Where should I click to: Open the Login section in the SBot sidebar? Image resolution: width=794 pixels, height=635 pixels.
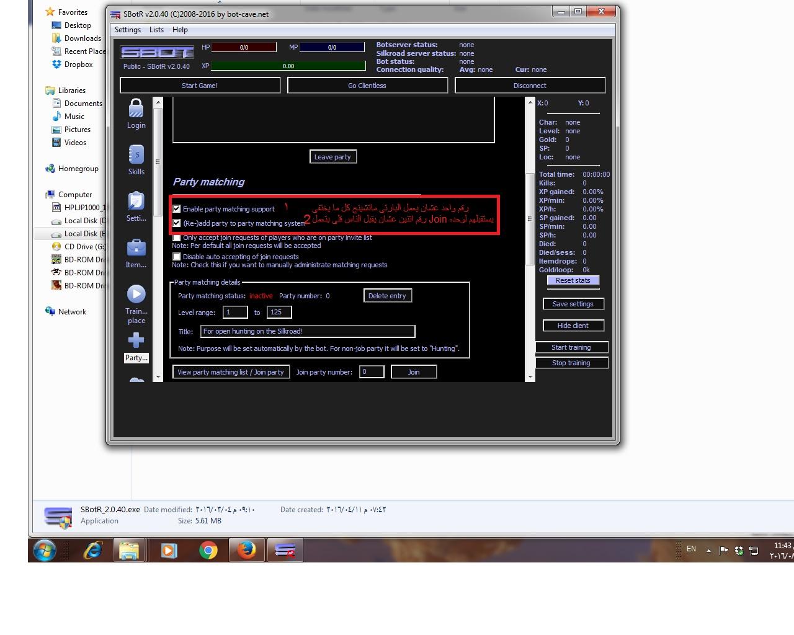(x=136, y=113)
